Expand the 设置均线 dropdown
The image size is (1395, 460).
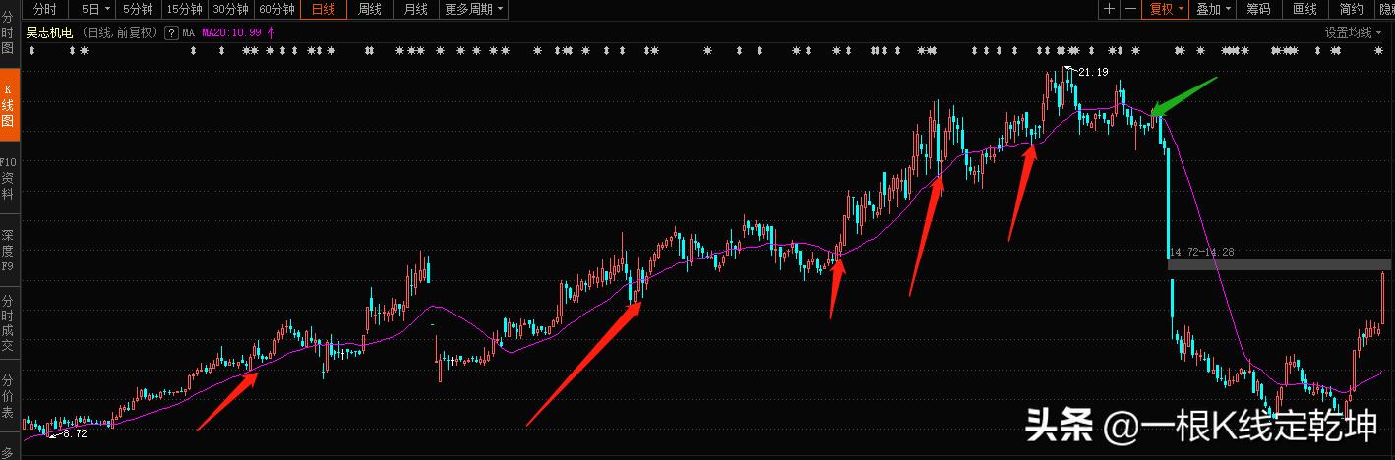pyautogui.click(x=1353, y=32)
